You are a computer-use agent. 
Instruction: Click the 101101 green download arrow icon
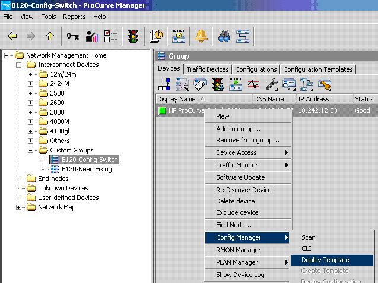click(x=236, y=84)
